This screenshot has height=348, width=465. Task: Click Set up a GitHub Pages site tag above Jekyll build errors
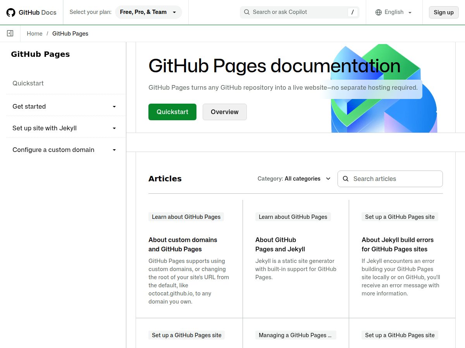pos(400,217)
